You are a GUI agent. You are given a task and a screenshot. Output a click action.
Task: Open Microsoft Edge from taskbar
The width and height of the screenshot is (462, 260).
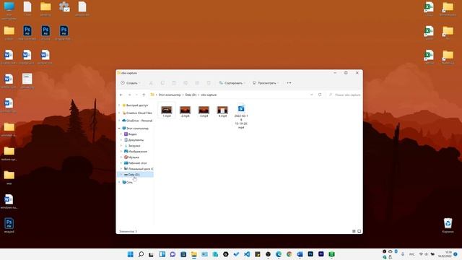point(279,254)
